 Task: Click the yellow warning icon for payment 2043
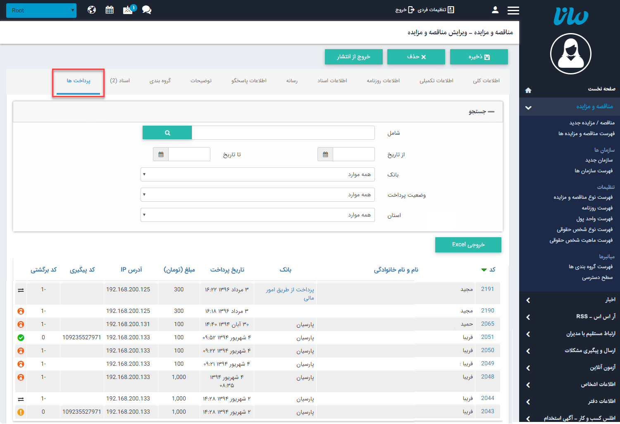21,412
